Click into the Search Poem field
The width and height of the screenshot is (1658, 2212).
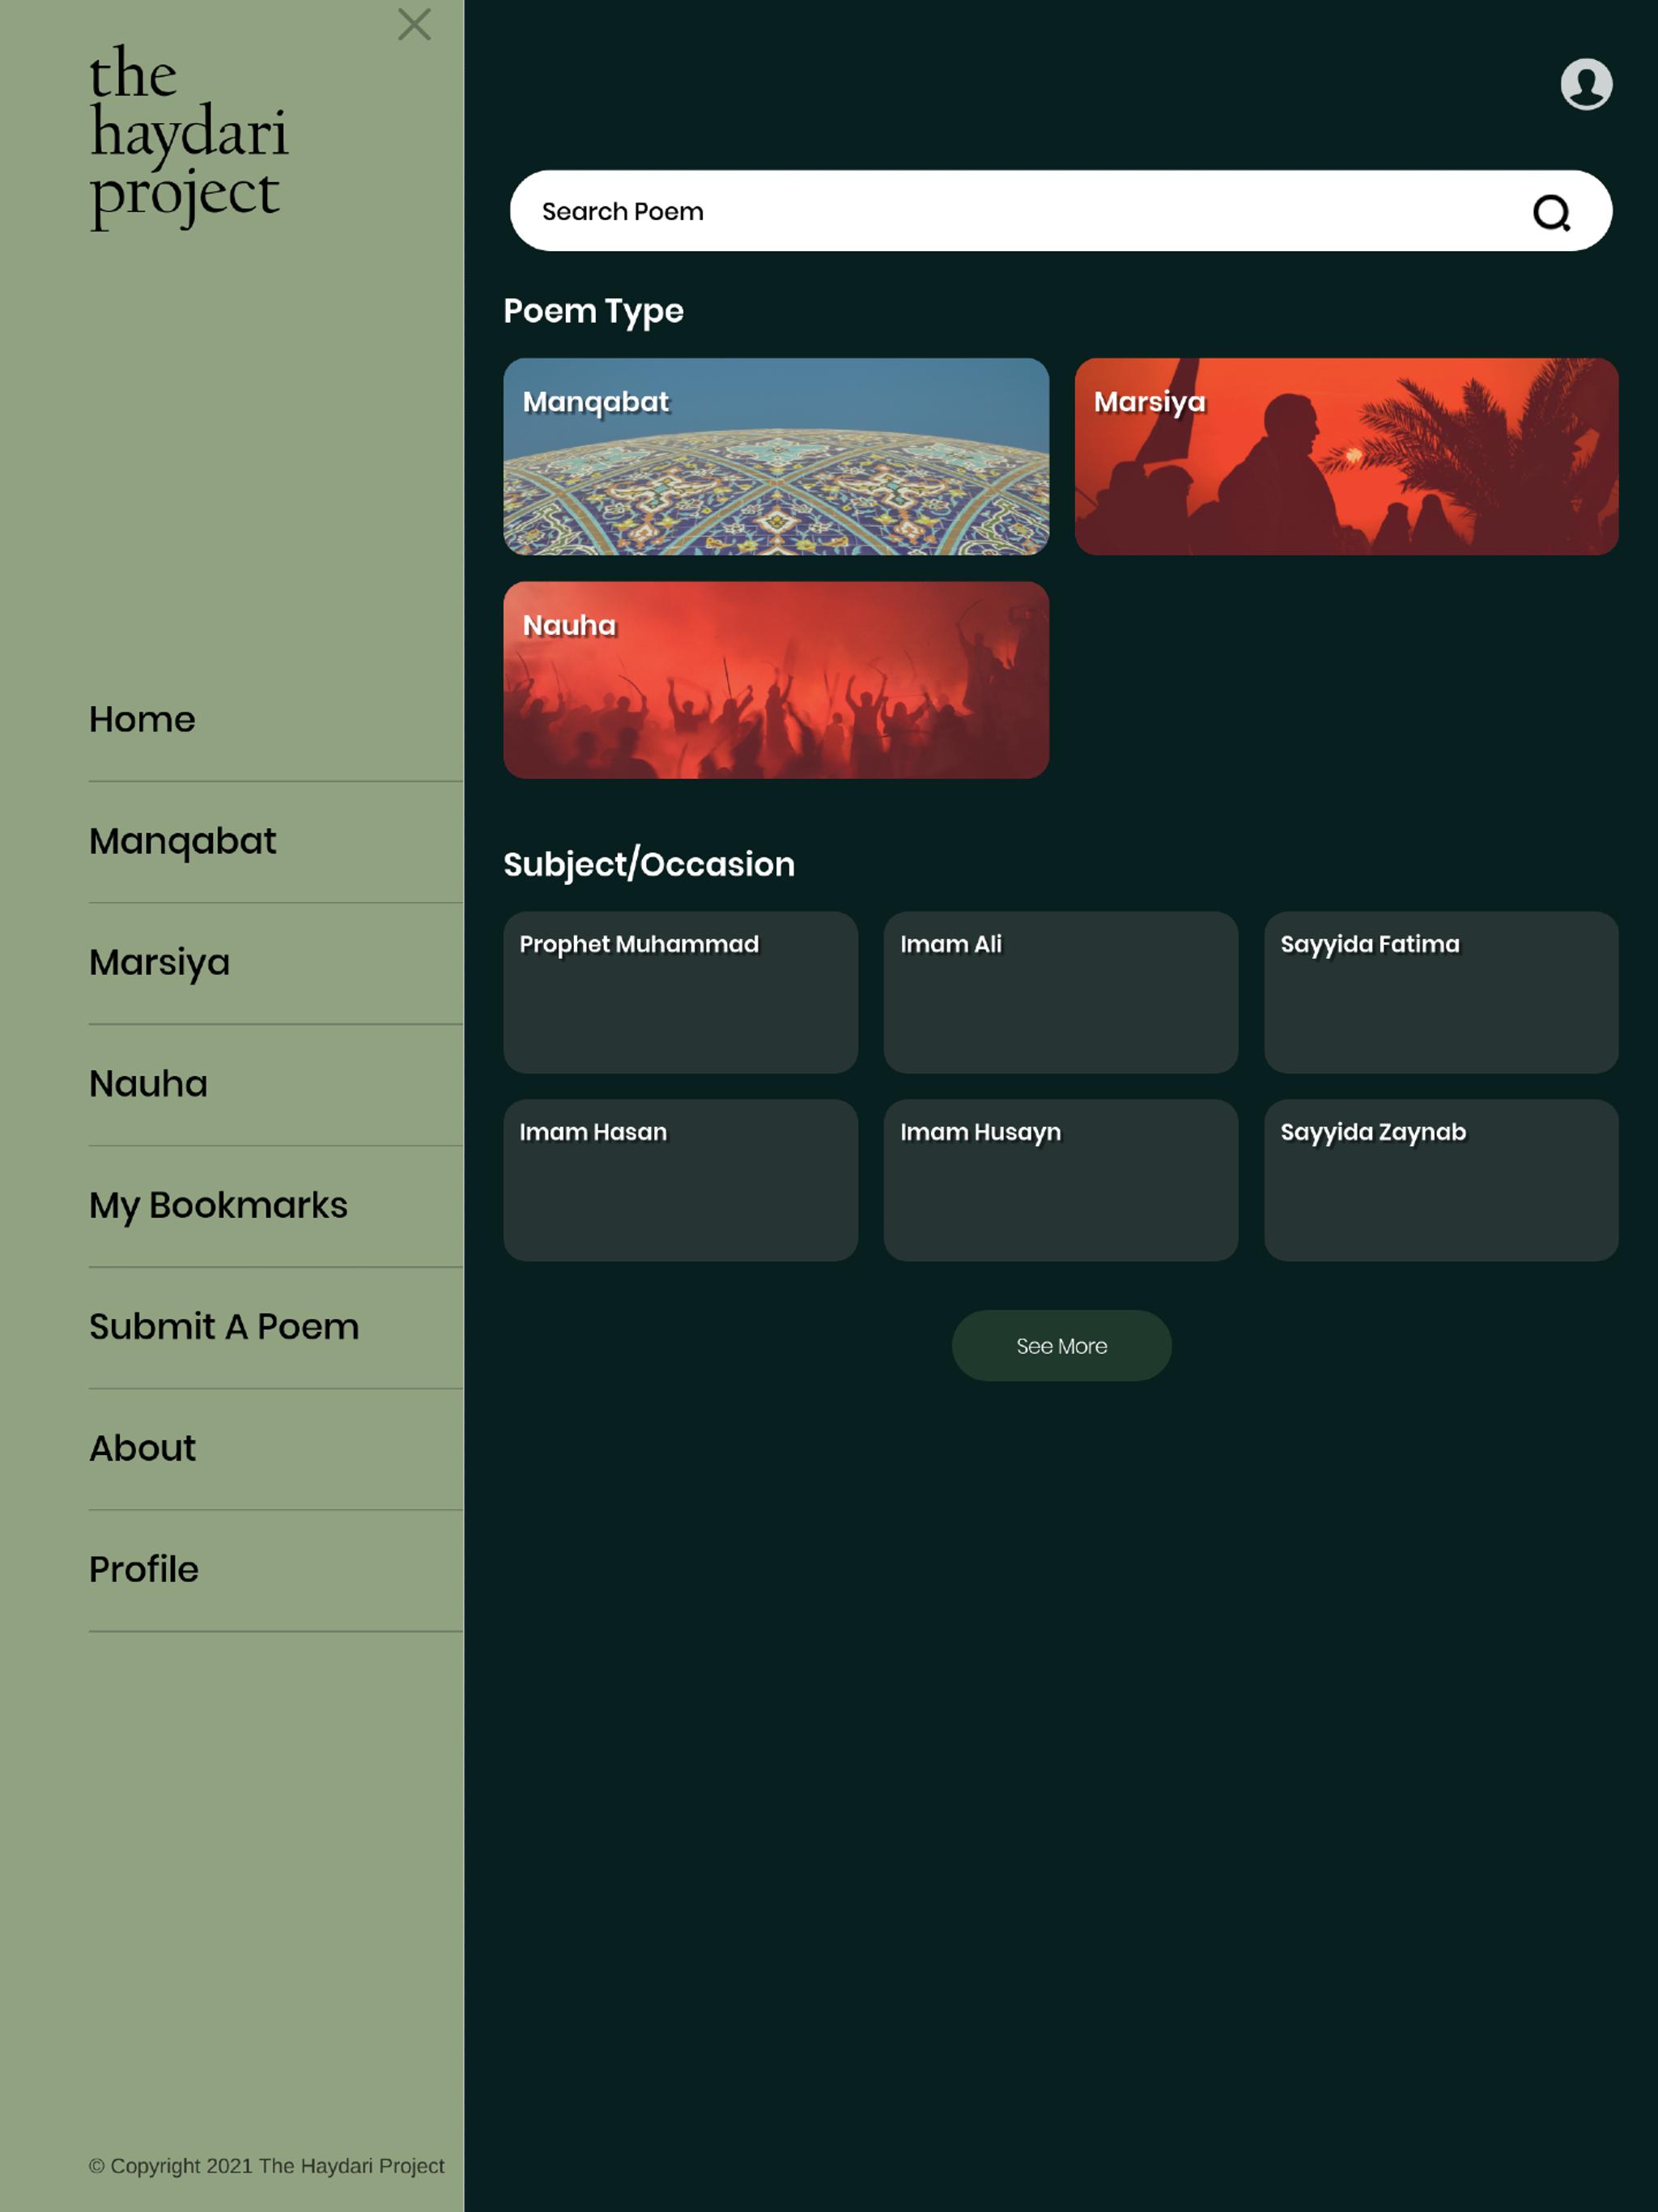[x=1060, y=211]
